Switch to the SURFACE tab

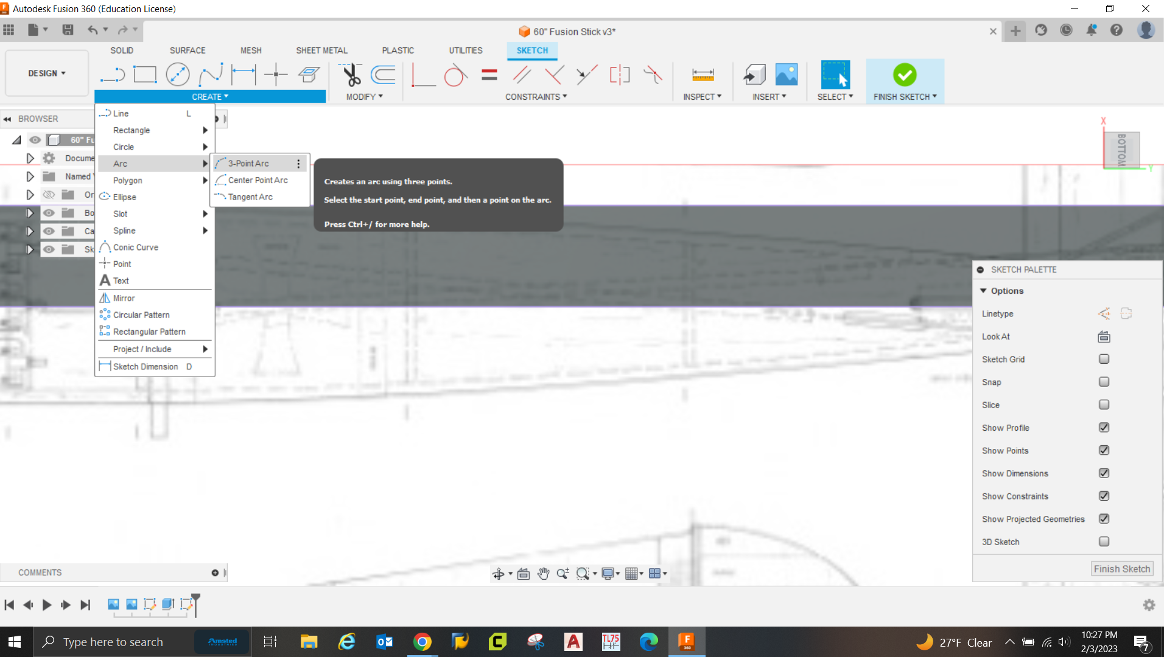coord(188,50)
